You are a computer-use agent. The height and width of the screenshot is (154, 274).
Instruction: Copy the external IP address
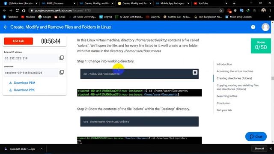(x=62, y=58)
